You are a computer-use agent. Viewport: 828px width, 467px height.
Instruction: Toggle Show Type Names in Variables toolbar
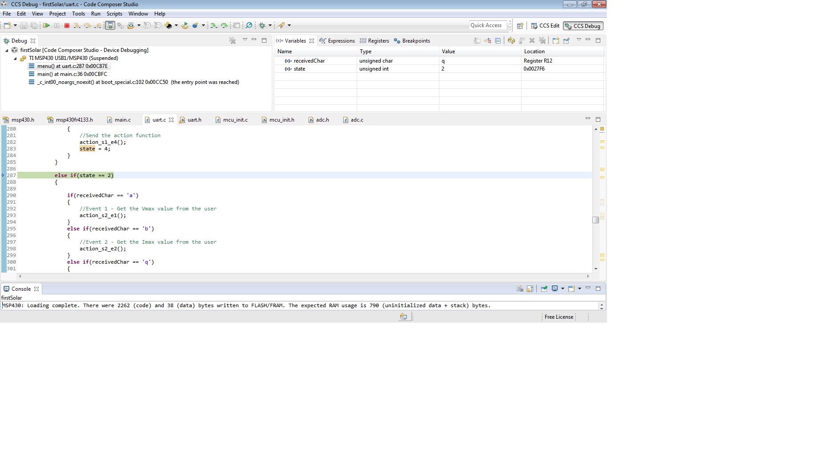tap(477, 40)
